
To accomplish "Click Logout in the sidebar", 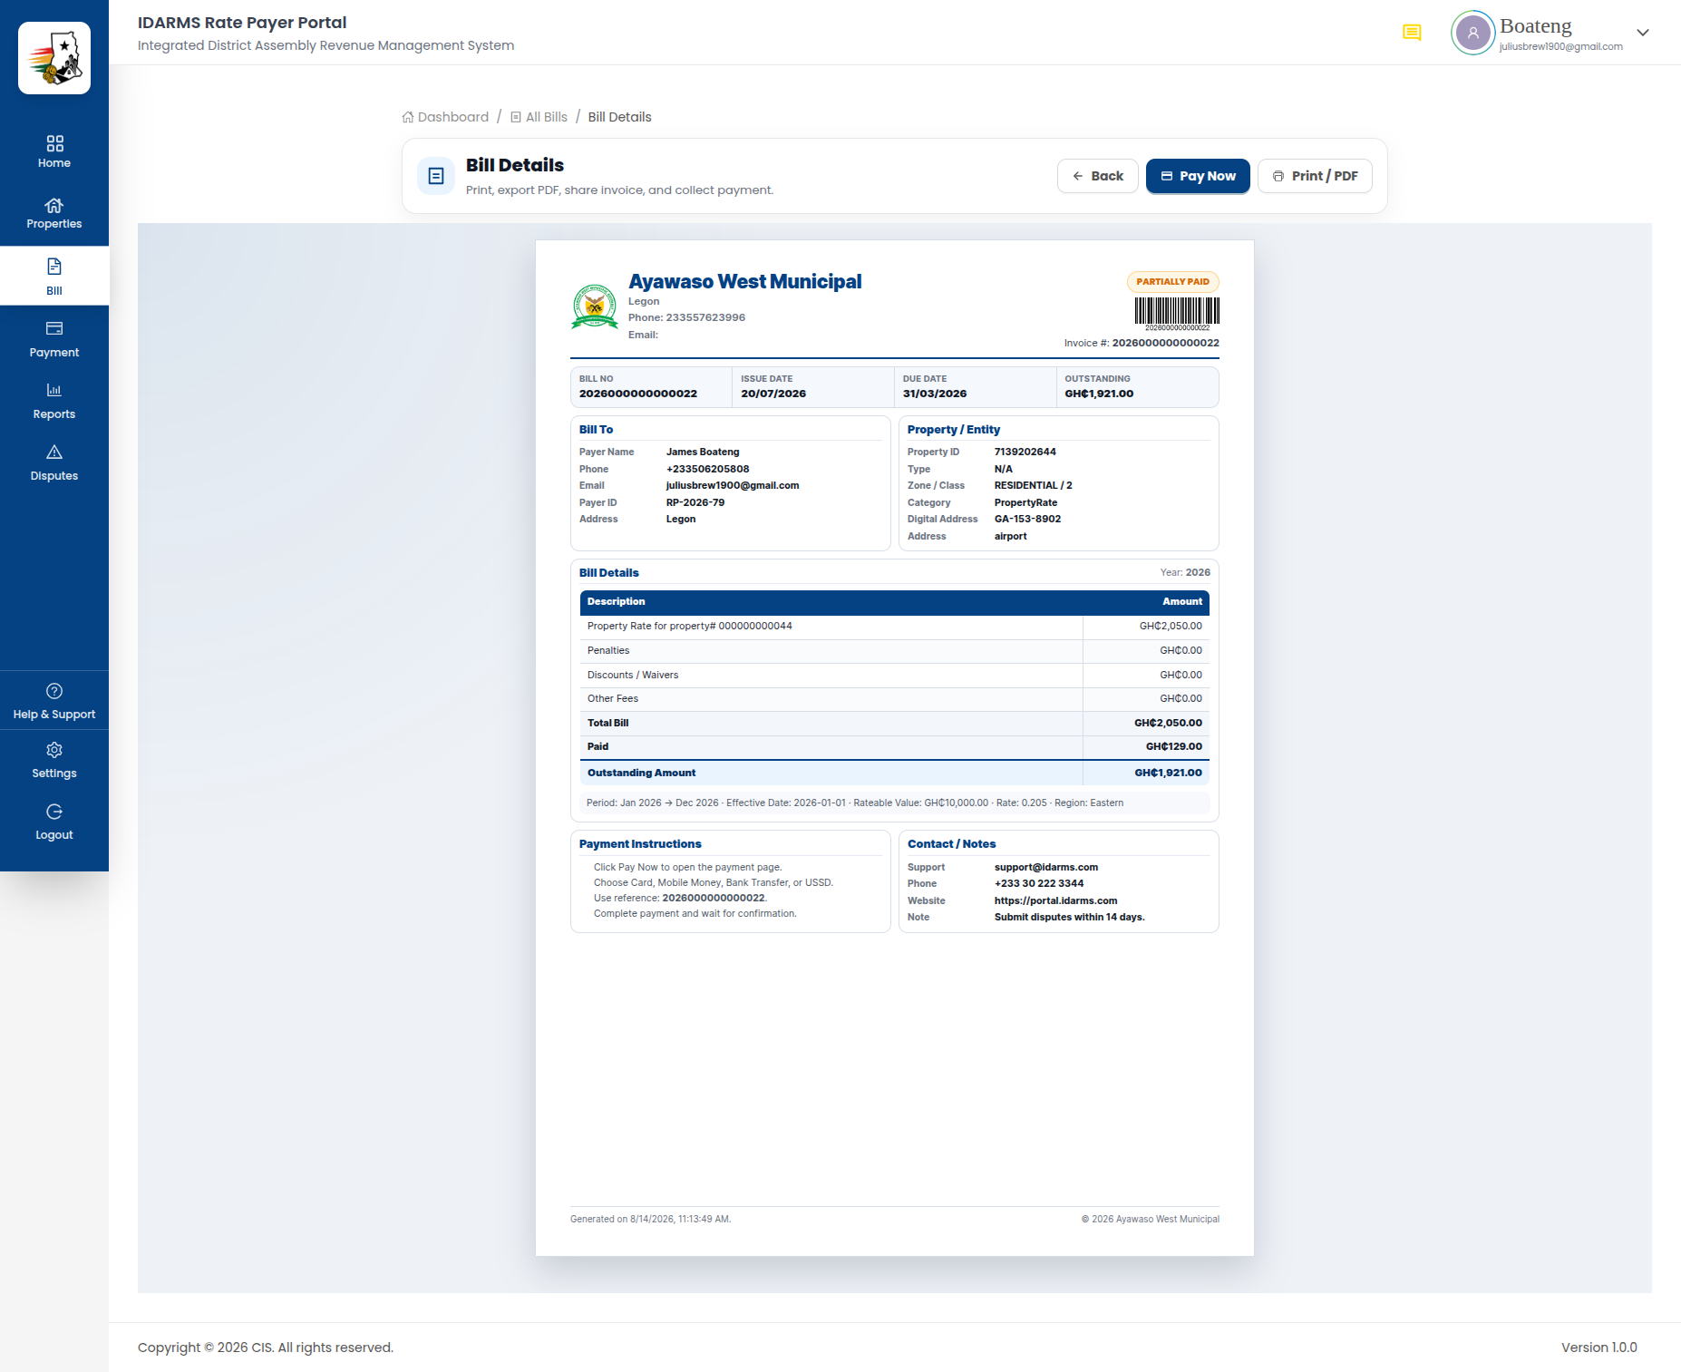I will coord(54,822).
